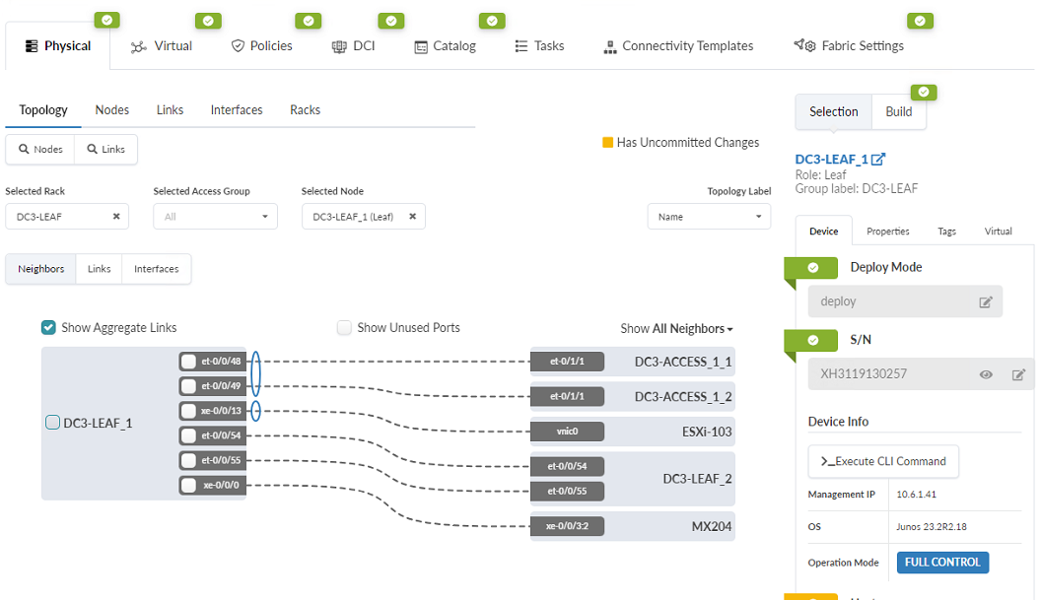The width and height of the screenshot is (1040, 600).
Task: Open the Racks sub-tab
Action: click(305, 110)
